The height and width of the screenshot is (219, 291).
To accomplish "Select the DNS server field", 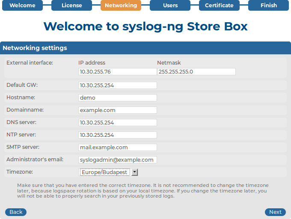I will click(118, 123).
